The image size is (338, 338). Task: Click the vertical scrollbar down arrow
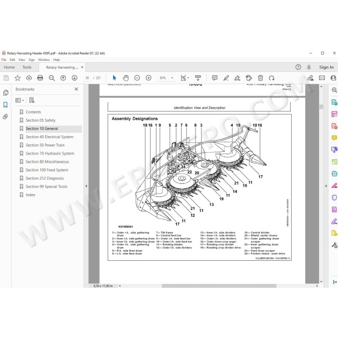pos(321,282)
